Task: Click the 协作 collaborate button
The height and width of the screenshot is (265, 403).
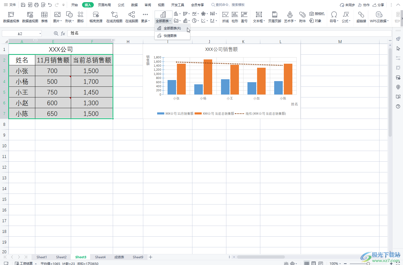Action: (364, 5)
